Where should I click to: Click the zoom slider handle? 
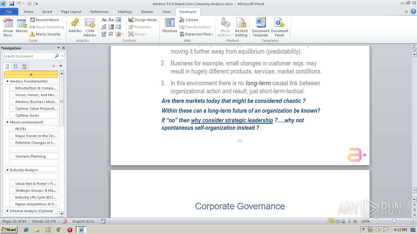point(394,221)
